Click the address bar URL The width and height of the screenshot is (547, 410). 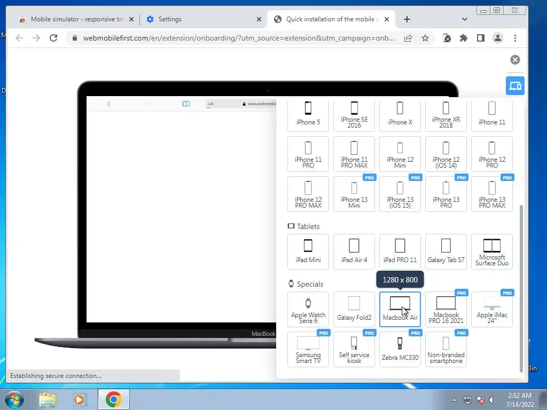[x=239, y=38]
